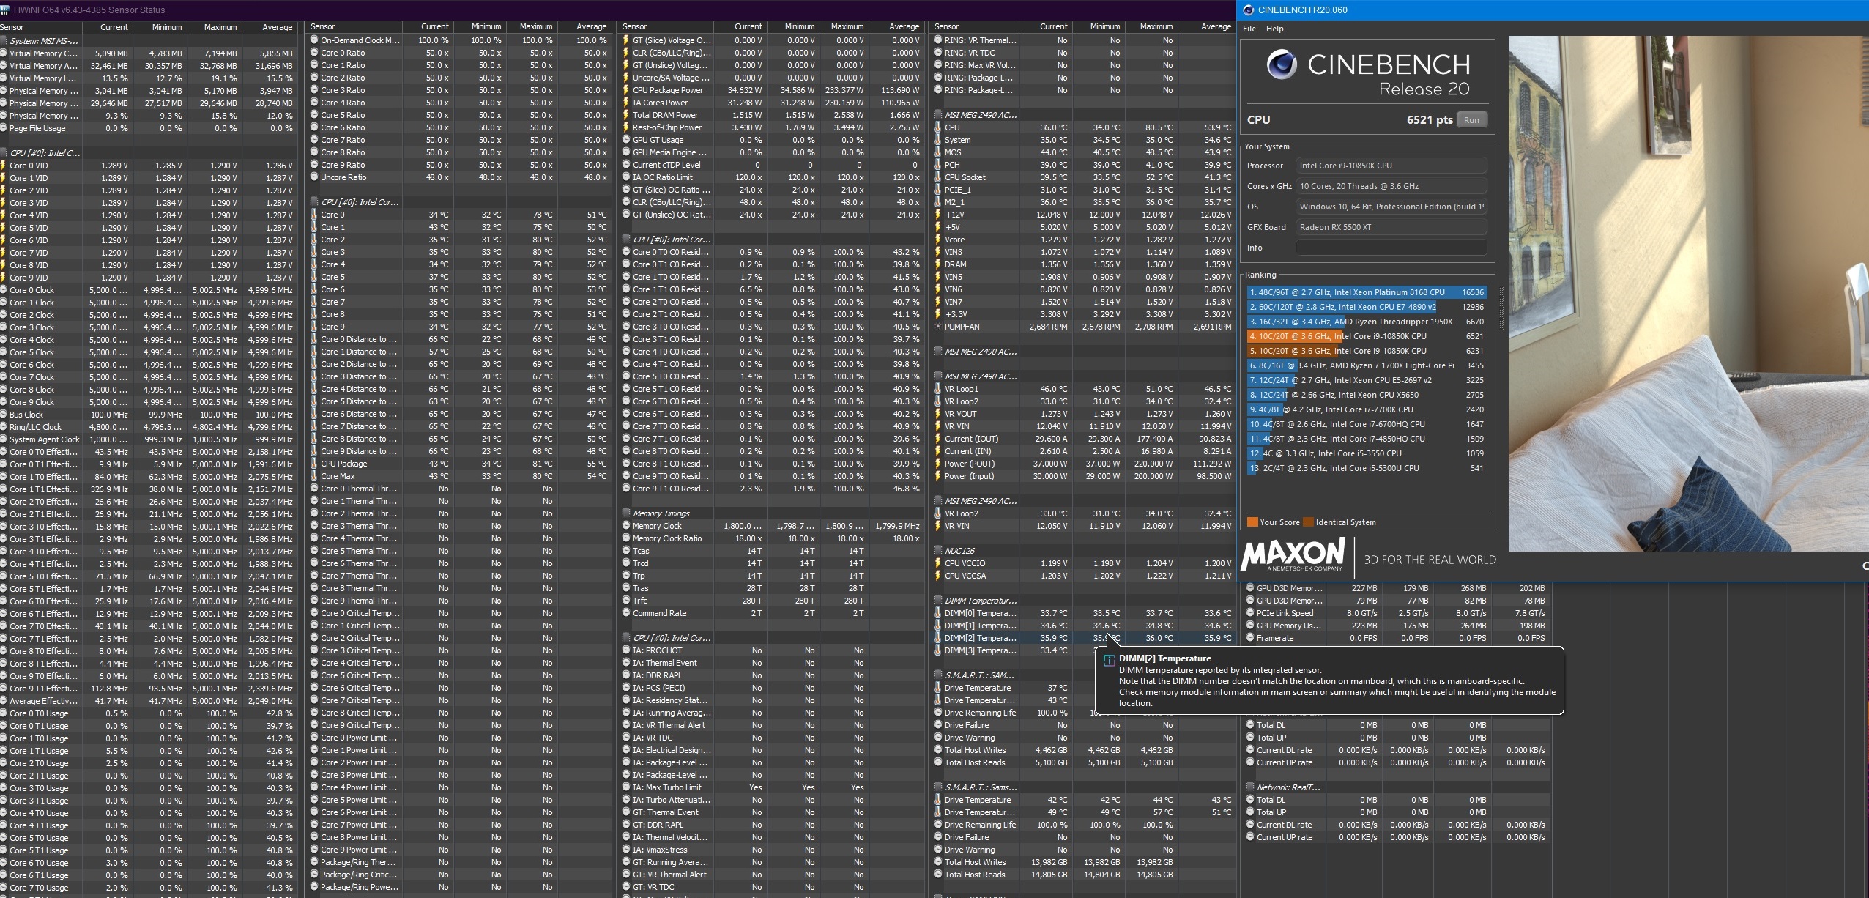Click the HWiNFO64 title bar icon

(x=5, y=10)
